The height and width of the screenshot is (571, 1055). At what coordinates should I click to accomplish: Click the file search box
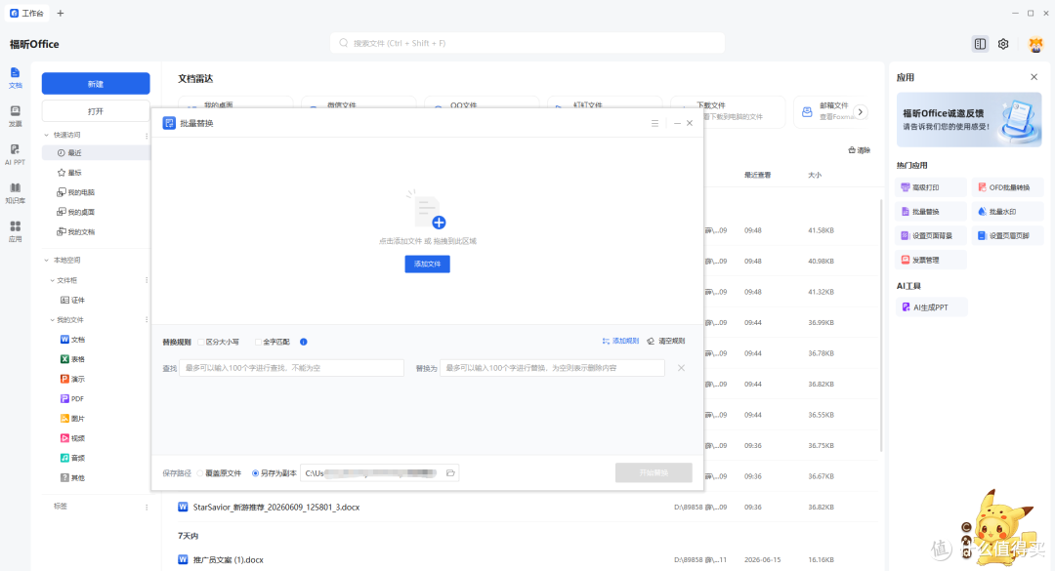pos(527,43)
